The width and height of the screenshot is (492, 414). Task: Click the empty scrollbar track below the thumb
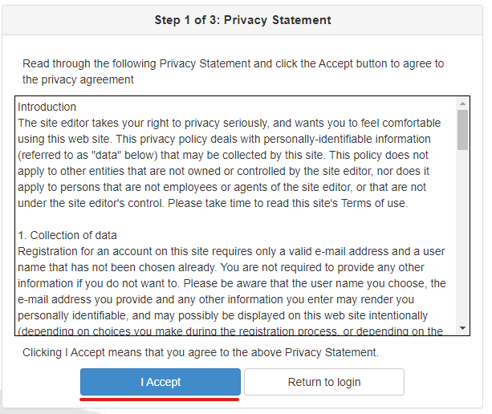[462, 241]
